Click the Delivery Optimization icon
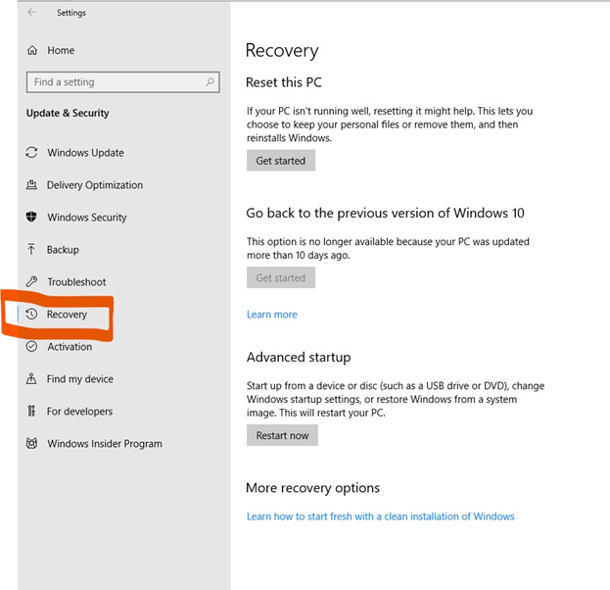This screenshot has height=590, width=610. 32,184
